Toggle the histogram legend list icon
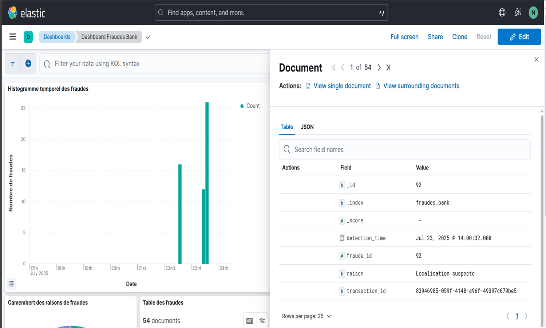Screen dimensions: 546x328 pyautogui.click(x=11, y=284)
